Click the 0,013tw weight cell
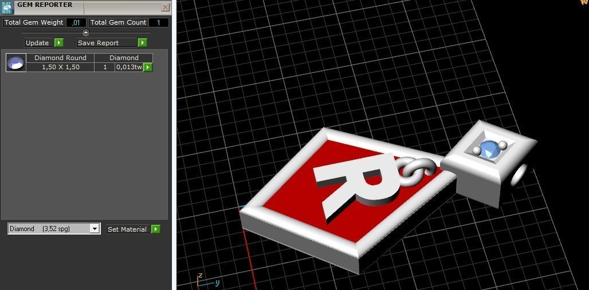 tap(129, 67)
